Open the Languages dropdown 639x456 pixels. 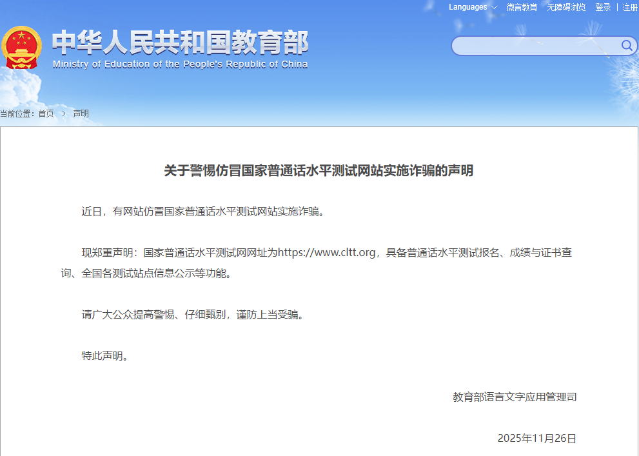[468, 7]
